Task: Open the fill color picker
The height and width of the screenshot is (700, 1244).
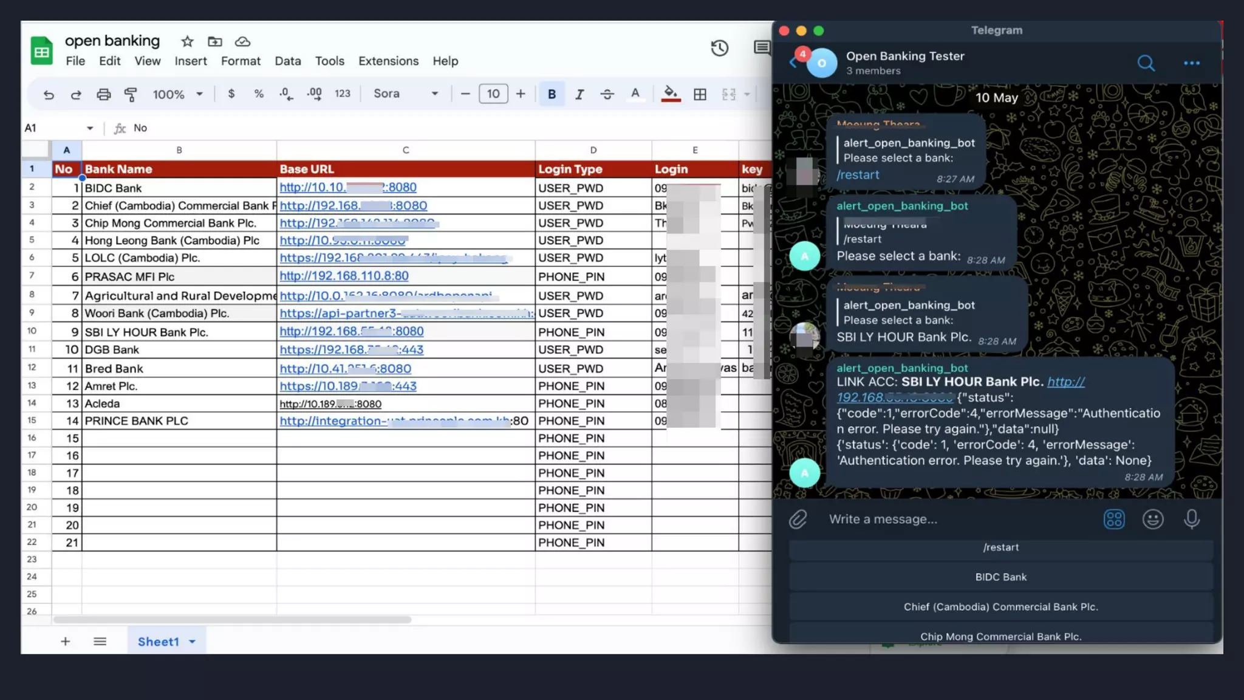Action: click(671, 94)
